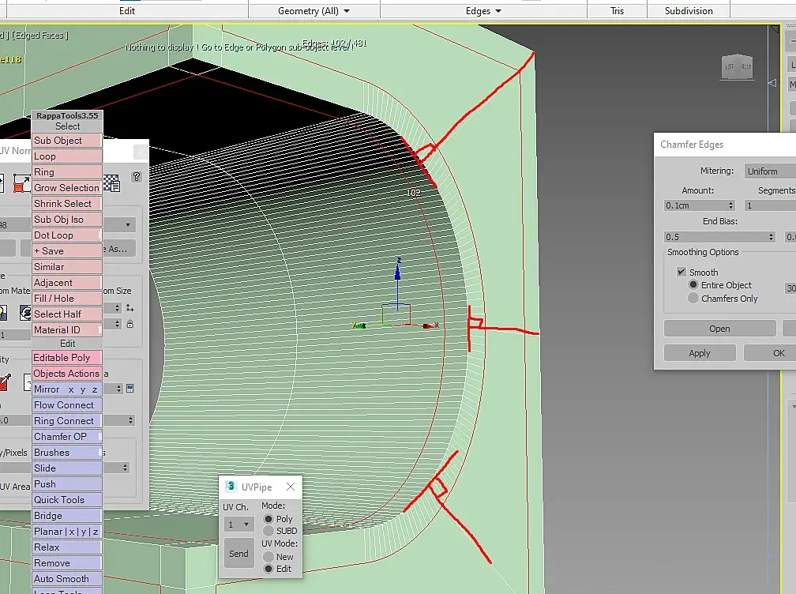Toggle the Smooth checkbox
Image resolution: width=796 pixels, height=594 pixels.
pos(681,272)
